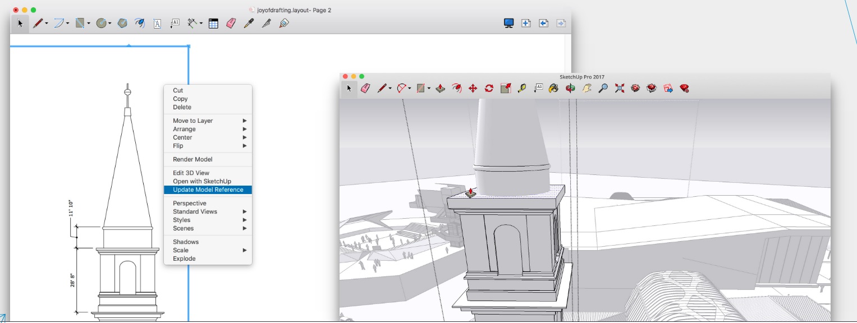Choose Update Model Reference from context menu

tap(208, 190)
